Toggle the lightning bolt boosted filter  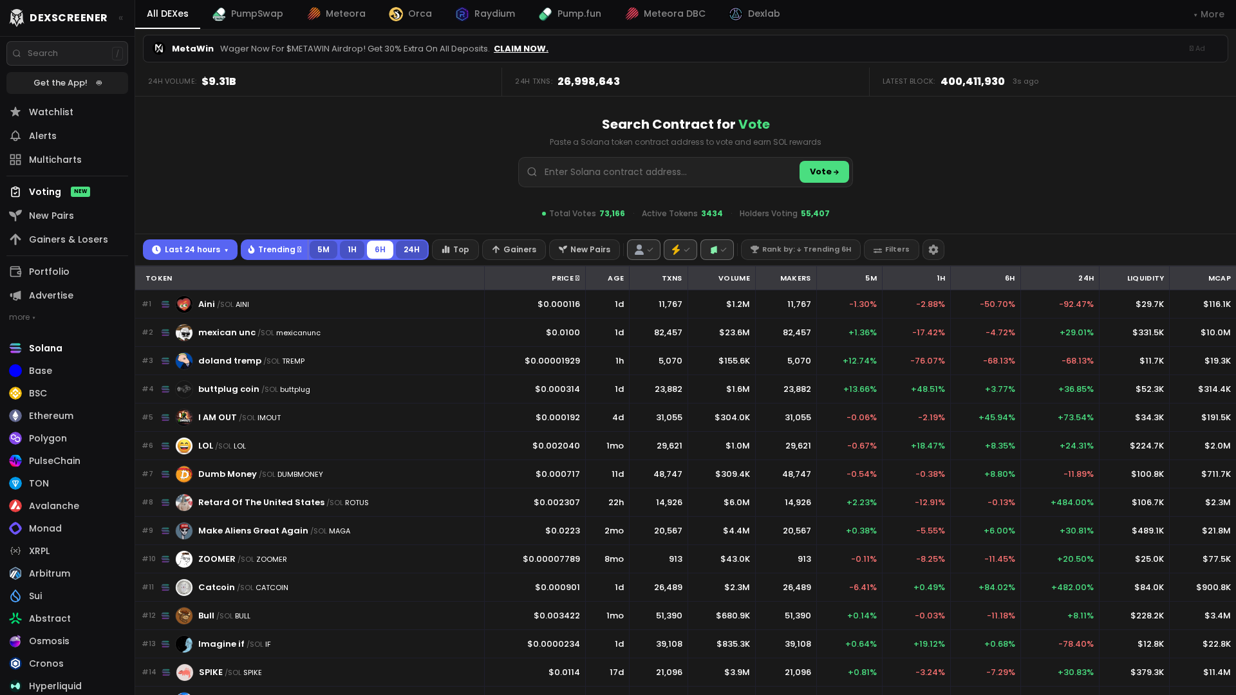[x=680, y=250]
